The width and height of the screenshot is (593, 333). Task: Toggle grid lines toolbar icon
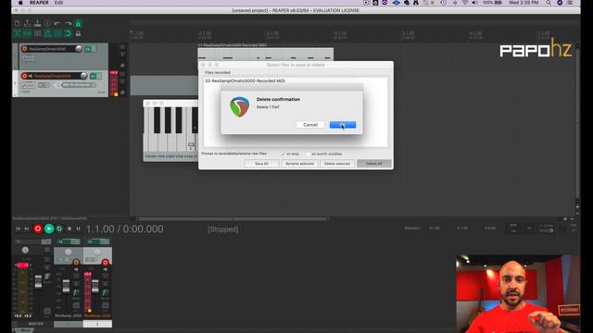click(x=57, y=33)
